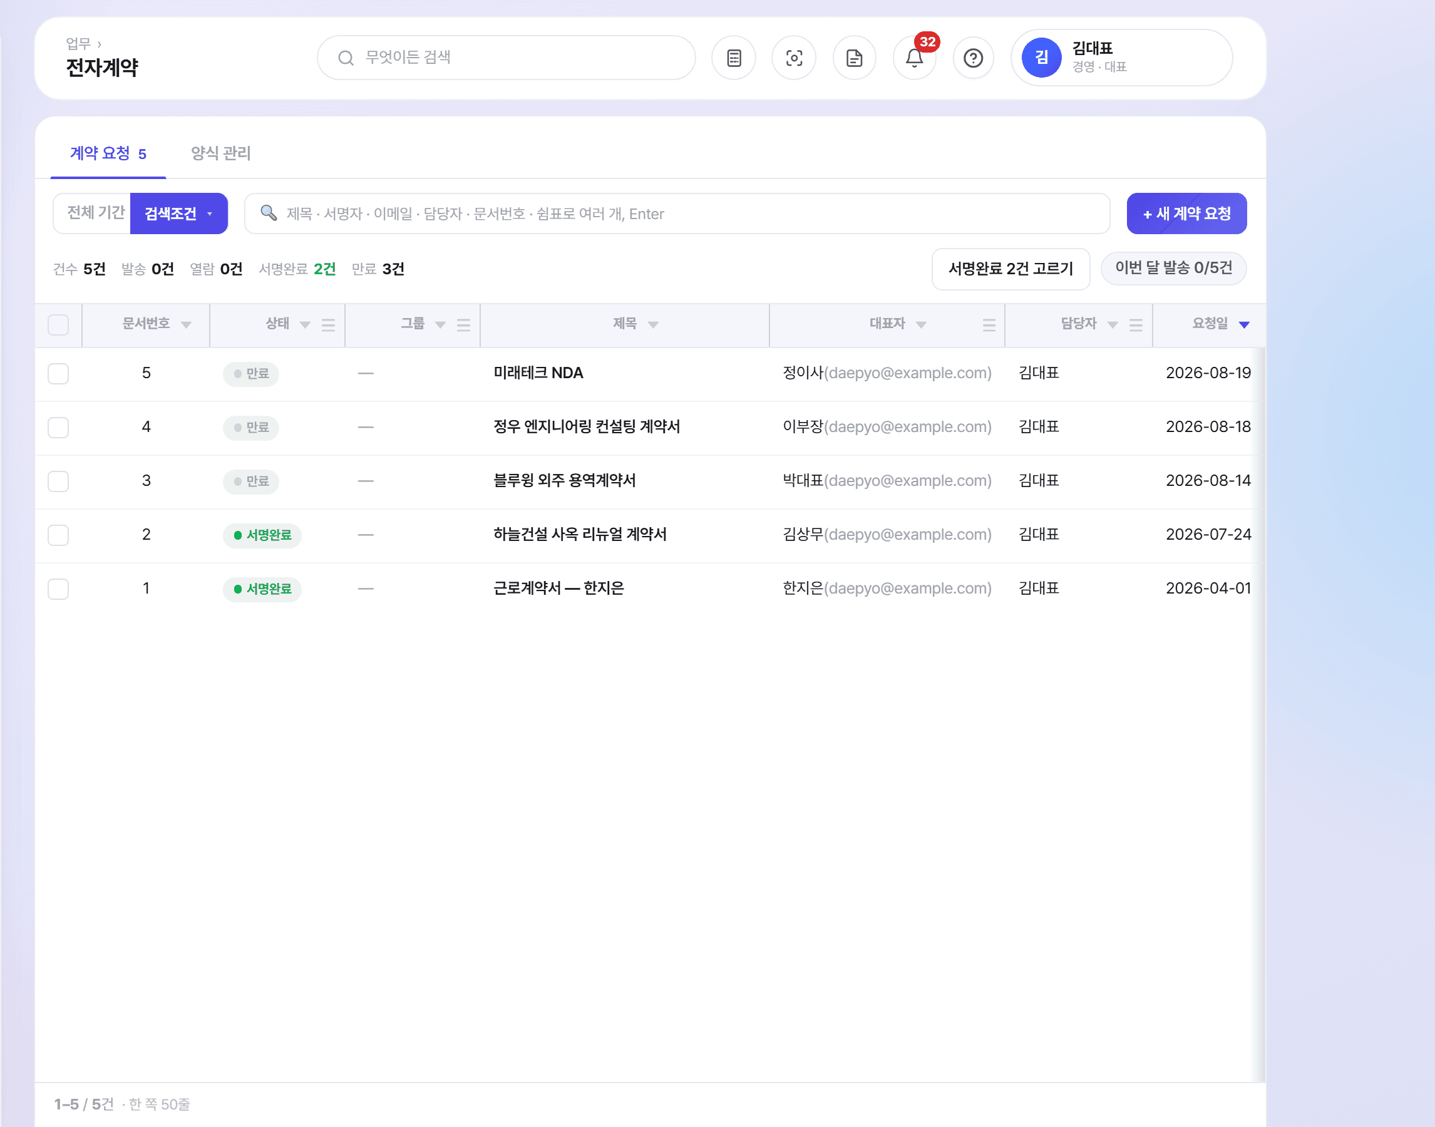This screenshot has height=1127, width=1435.
Task: Open 대표자 column menu lines icon
Action: 989,325
